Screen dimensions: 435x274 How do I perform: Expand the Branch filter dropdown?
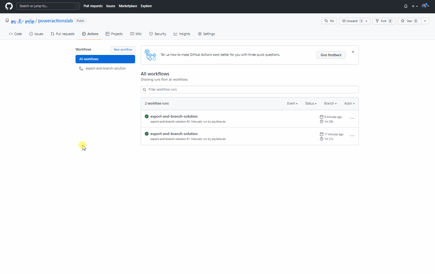330,104
